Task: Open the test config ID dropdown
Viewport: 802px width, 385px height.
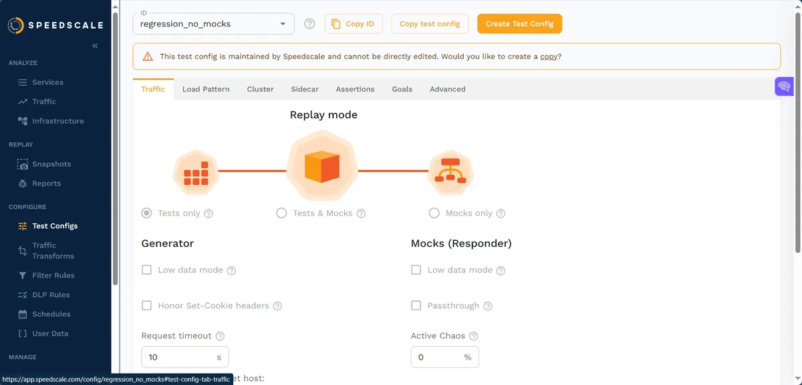Action: (x=214, y=24)
